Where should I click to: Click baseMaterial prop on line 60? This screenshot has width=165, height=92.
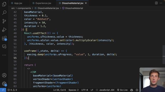click(x=42, y=76)
